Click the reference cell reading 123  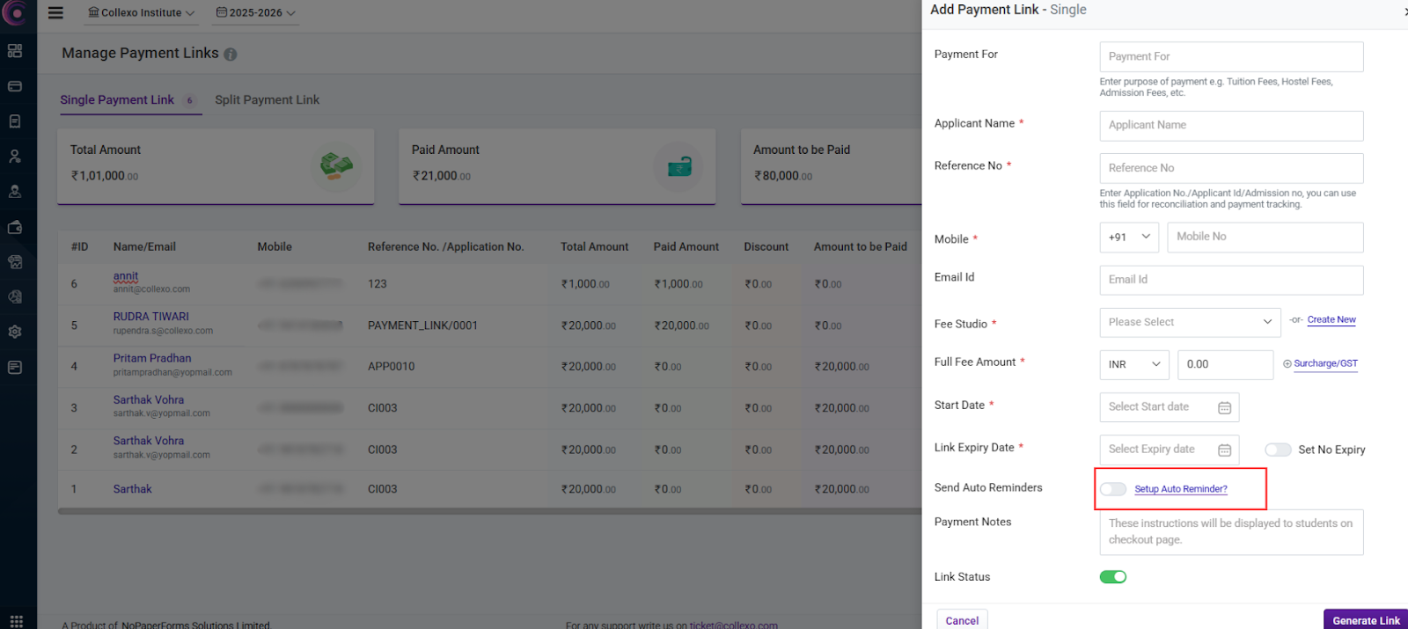378,284
